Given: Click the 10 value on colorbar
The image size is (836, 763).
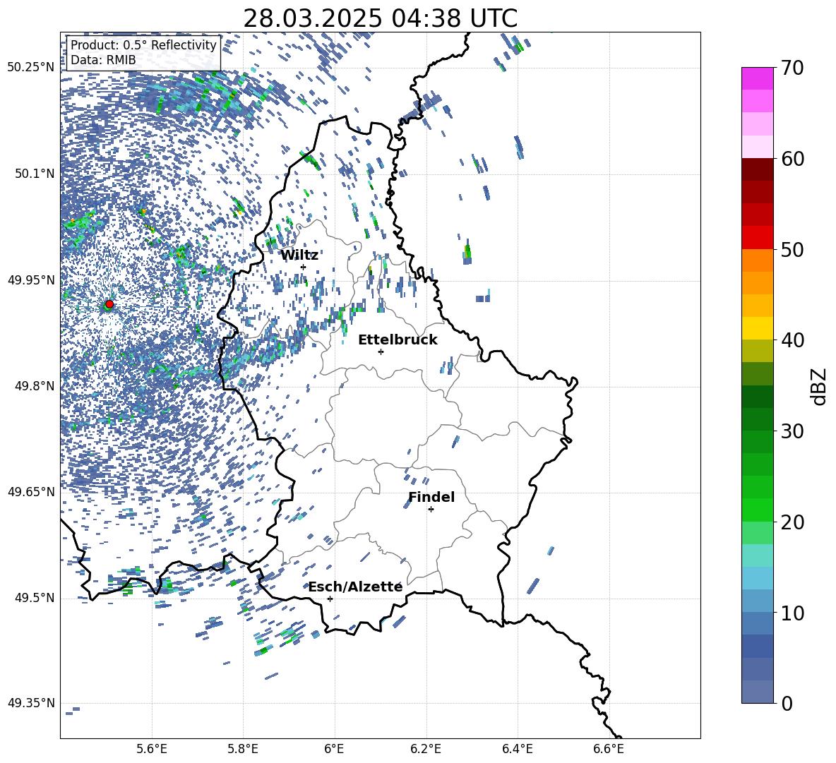Looking at the screenshot, I should (x=792, y=613).
